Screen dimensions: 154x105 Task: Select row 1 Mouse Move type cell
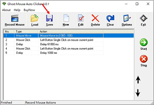point(26,36)
